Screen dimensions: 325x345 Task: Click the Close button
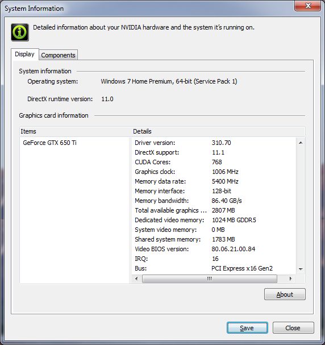(x=293, y=328)
